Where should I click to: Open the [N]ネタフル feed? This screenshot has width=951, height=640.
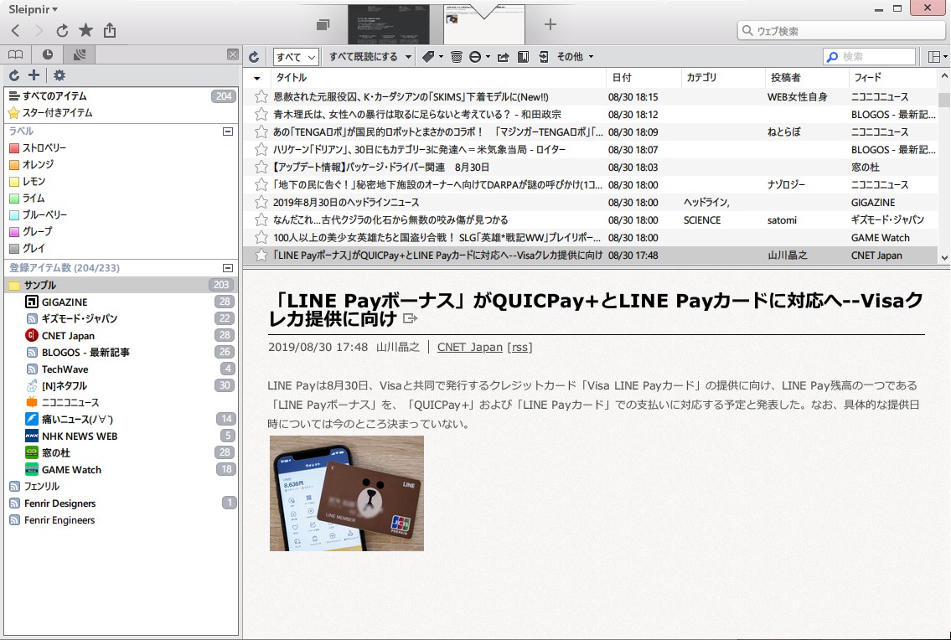121,386
